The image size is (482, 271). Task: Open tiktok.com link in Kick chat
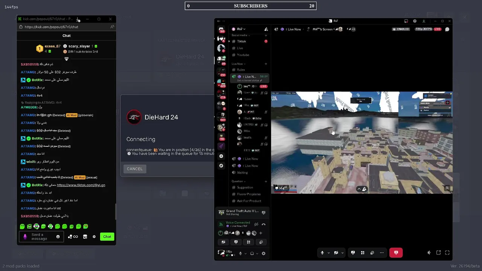tap(81, 185)
